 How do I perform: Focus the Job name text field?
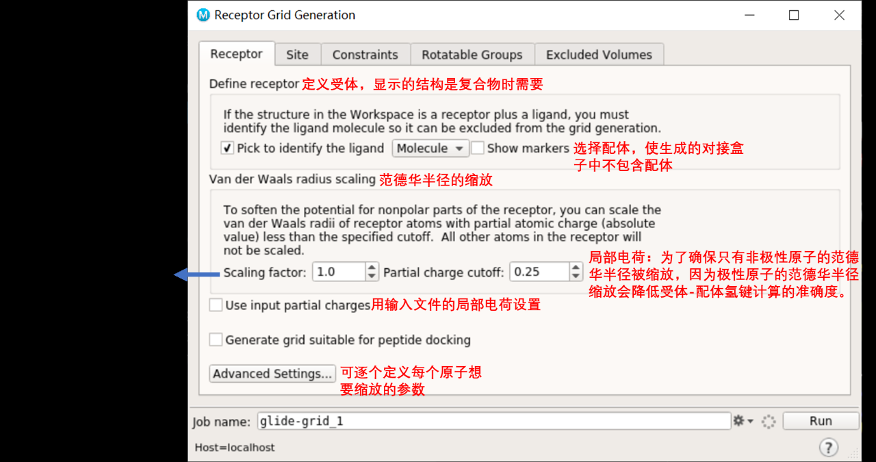coord(493,421)
